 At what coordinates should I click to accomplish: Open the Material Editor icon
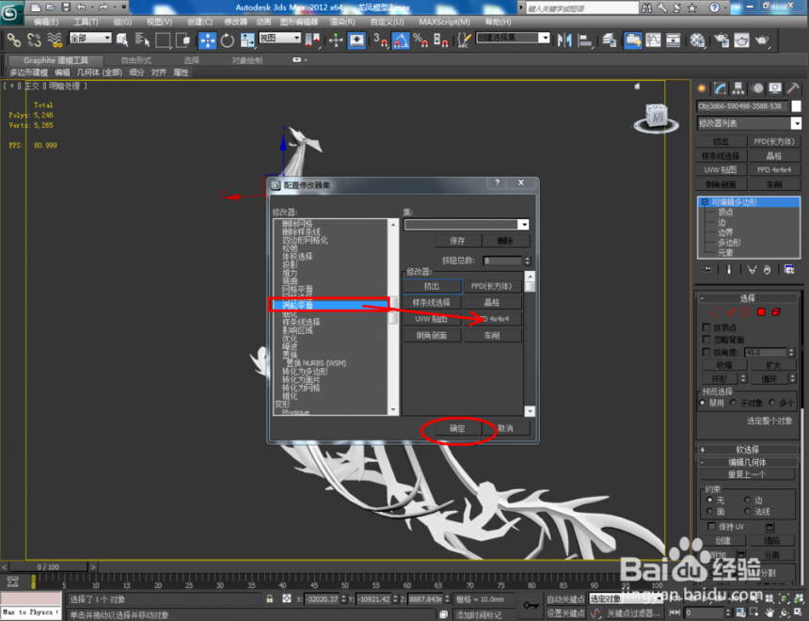(698, 40)
